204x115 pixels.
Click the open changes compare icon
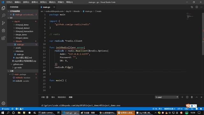click(192, 7)
